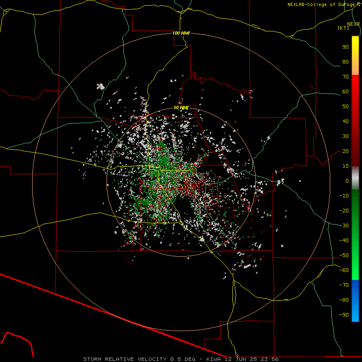Click the NEXR label above the color scale
The height and width of the screenshot is (362, 362).
pos(353,24)
